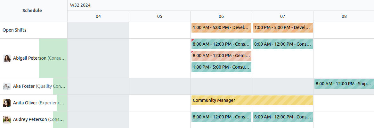Click Anita Oliver's avatar photo

click(x=7, y=103)
